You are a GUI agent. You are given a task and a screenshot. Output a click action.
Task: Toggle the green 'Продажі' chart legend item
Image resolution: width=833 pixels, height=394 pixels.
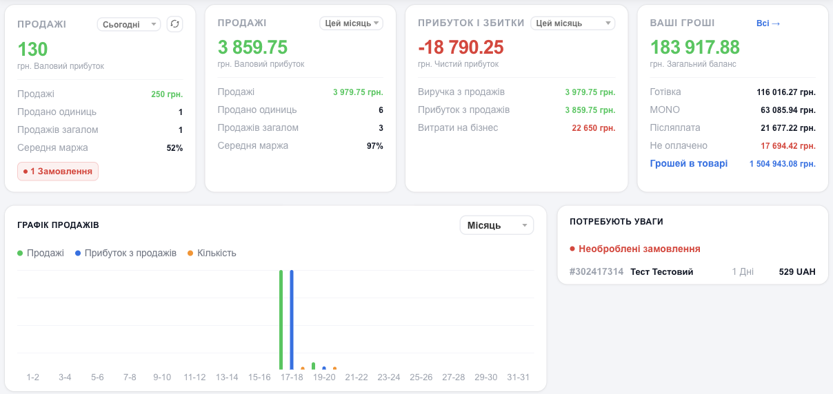(x=41, y=253)
